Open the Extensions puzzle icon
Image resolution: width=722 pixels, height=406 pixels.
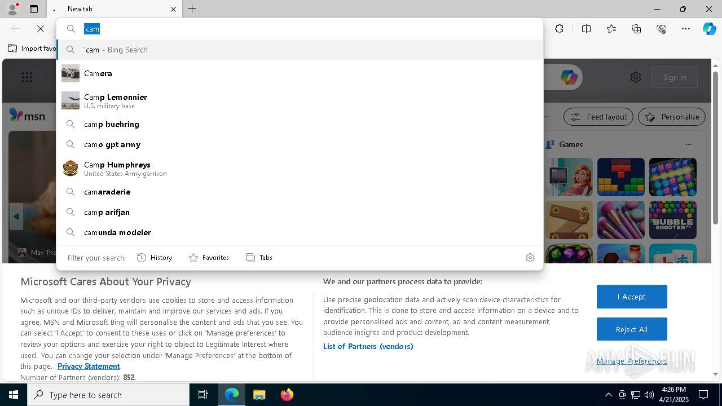click(559, 29)
